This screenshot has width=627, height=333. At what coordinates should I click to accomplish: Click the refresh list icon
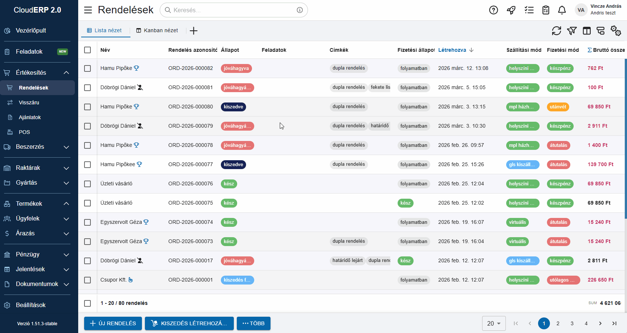pos(556,31)
